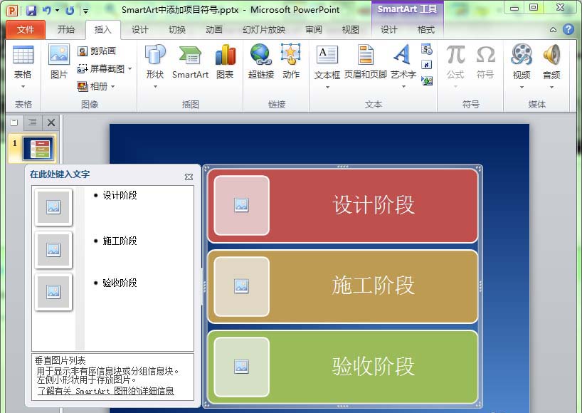582x413 pixels.
Task: Open PowerPoint Help question mark
Action: click(568, 29)
